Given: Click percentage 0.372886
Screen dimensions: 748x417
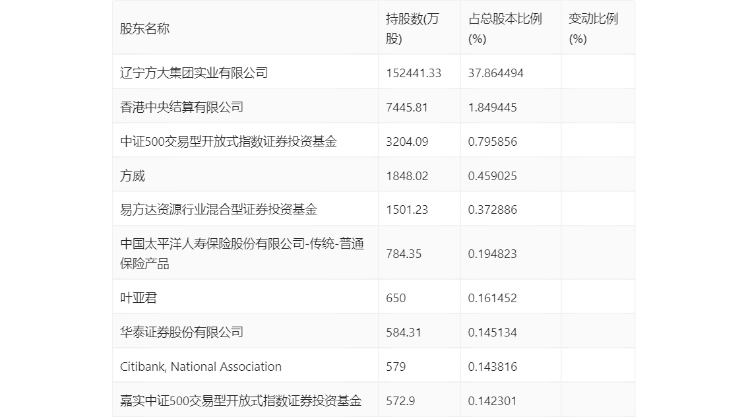Looking at the screenshot, I should (x=492, y=209).
